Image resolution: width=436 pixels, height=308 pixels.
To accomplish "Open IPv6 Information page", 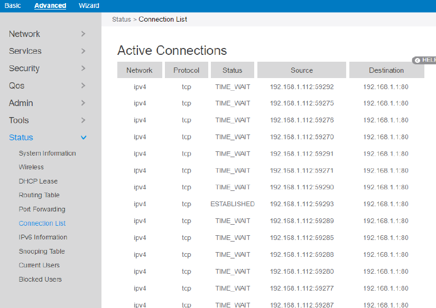I will point(43,237).
